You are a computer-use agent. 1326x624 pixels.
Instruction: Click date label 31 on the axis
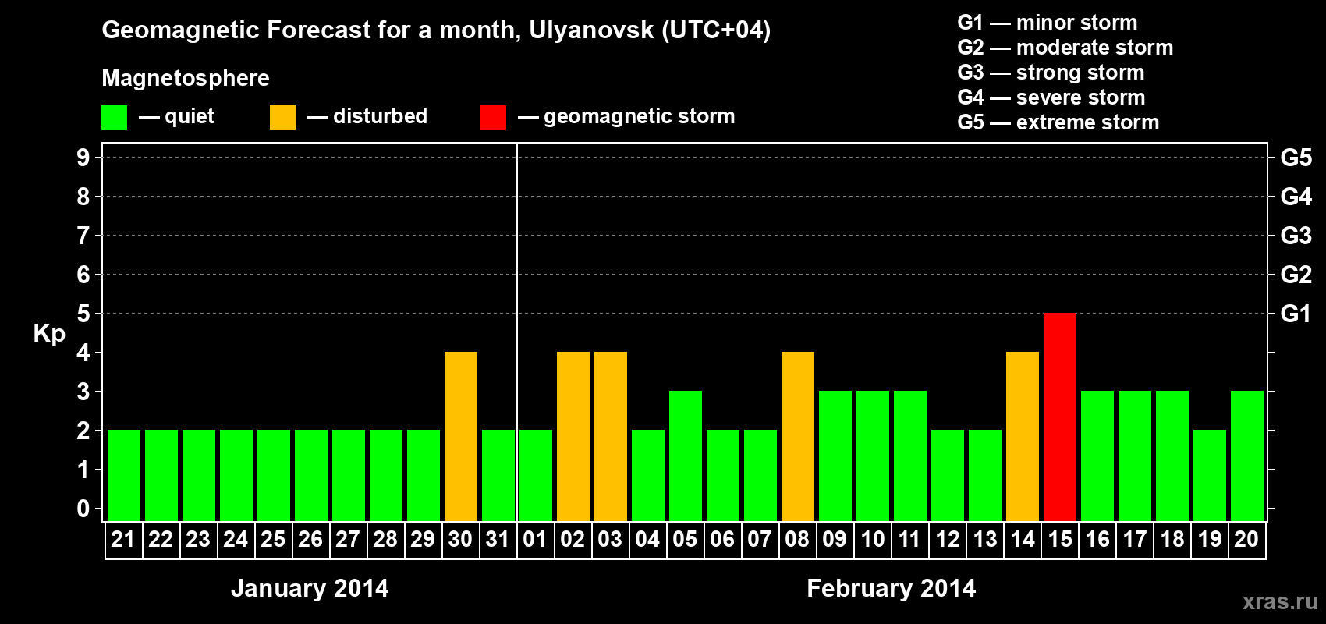tap(498, 539)
